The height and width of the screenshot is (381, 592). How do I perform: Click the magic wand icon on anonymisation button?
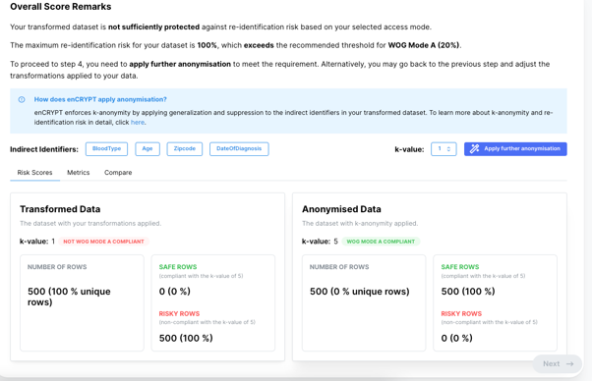click(474, 149)
